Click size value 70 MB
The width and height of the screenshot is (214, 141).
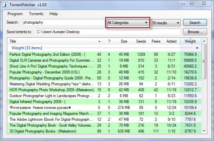coord(124,125)
